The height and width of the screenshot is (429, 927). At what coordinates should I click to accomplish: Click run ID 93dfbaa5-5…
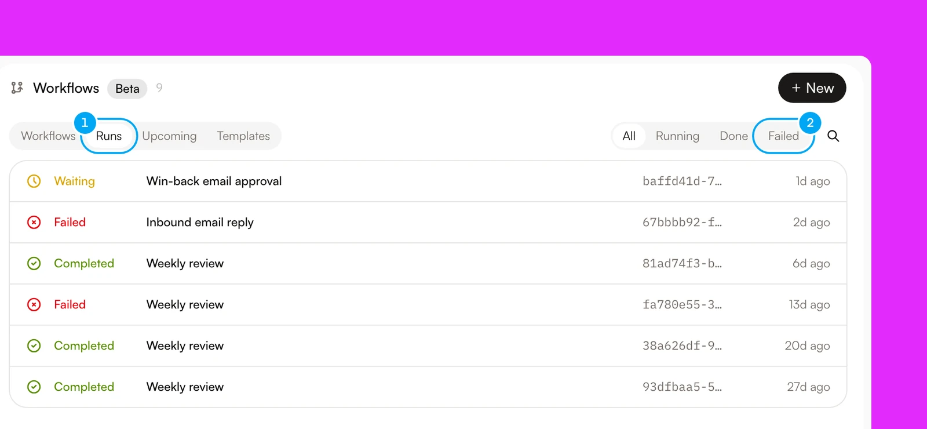click(x=682, y=387)
